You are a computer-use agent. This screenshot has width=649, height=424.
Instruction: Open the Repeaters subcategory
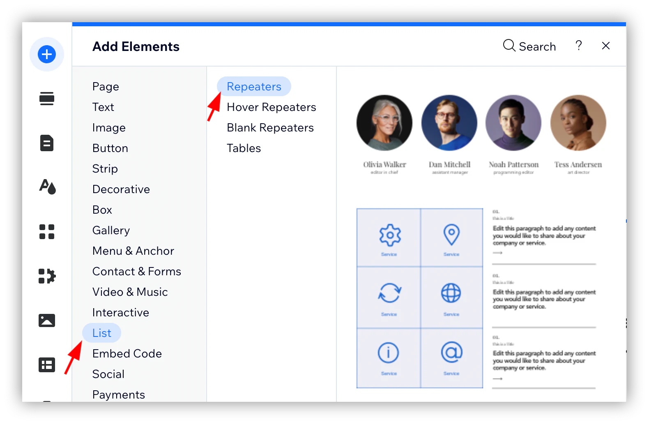[x=254, y=87]
